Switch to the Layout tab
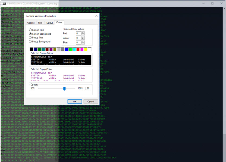This screenshot has width=226, height=162. [50, 23]
